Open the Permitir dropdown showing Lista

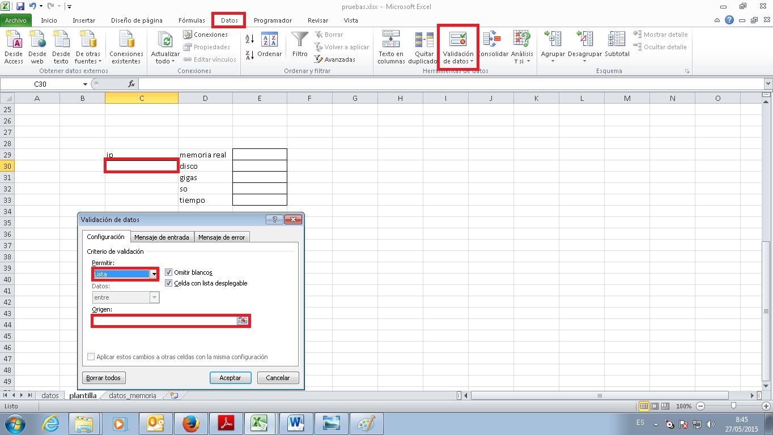click(x=154, y=274)
